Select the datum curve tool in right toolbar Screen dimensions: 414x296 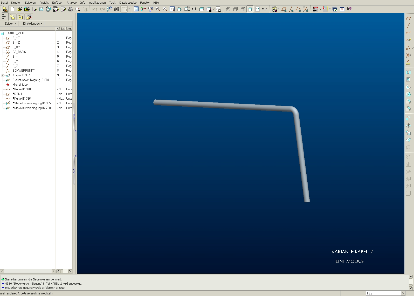click(408, 33)
